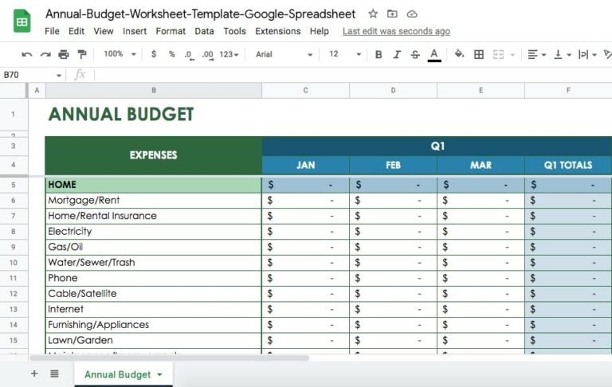Undo the last action
The height and width of the screenshot is (387, 612).
coord(27,54)
